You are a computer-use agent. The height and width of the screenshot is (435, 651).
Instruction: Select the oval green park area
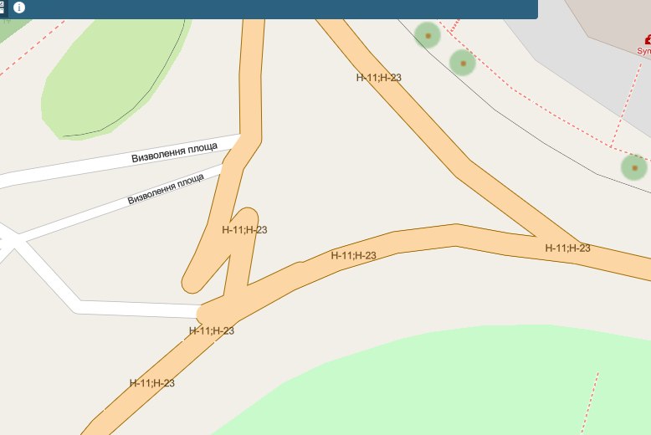click(x=112, y=79)
